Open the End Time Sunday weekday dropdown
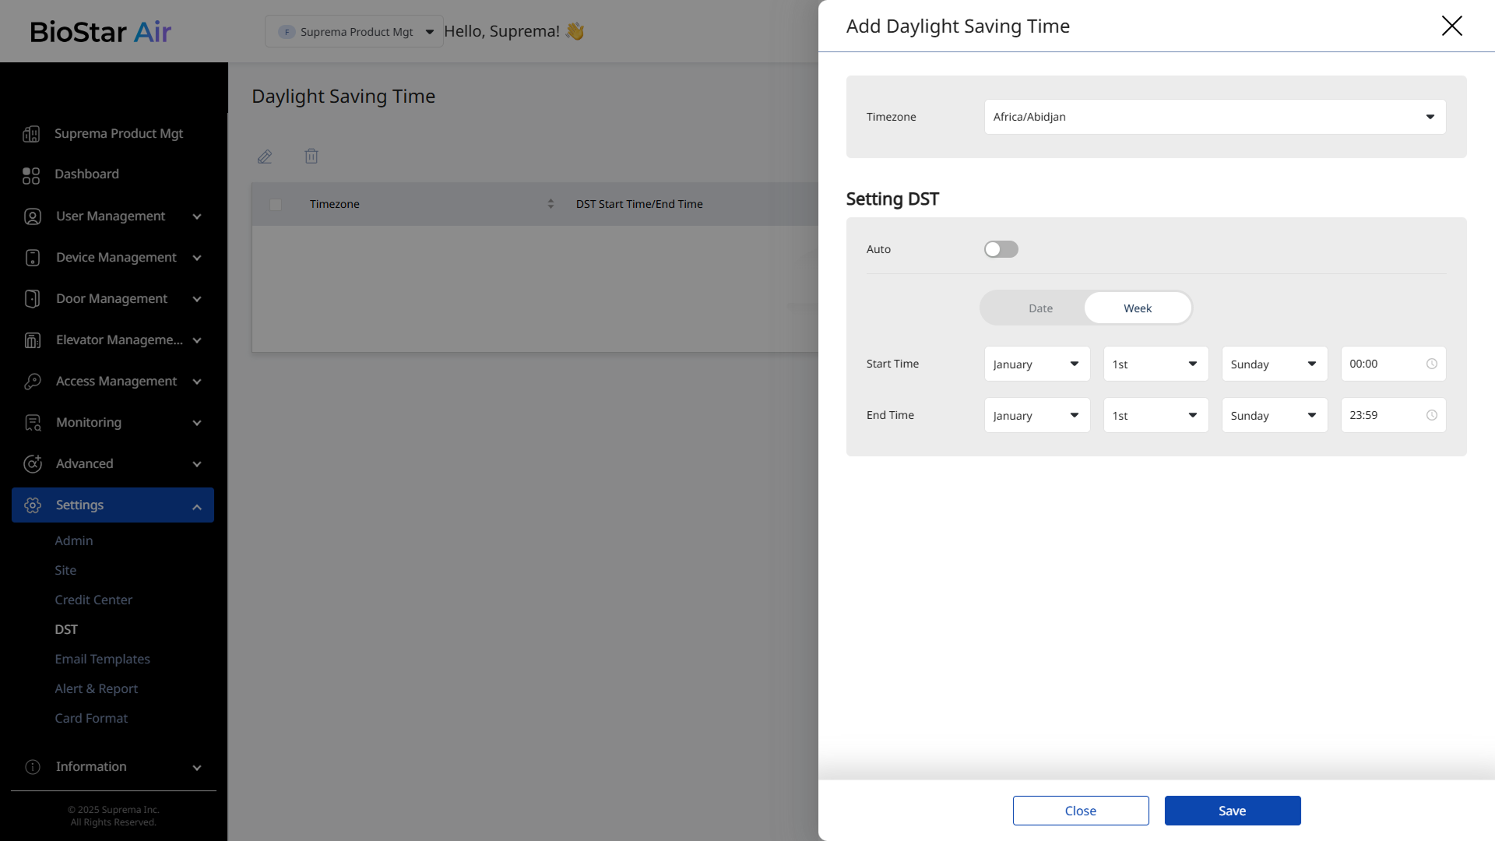This screenshot has height=841, width=1495. pyautogui.click(x=1273, y=416)
